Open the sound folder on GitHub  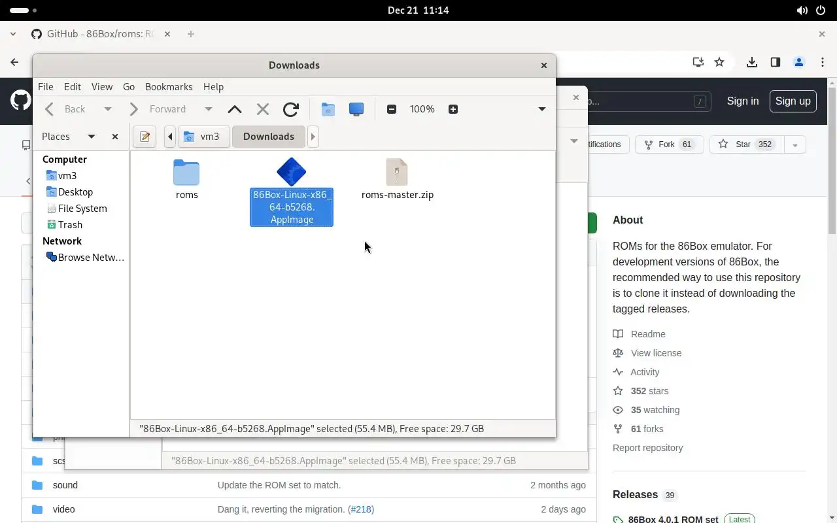point(65,485)
